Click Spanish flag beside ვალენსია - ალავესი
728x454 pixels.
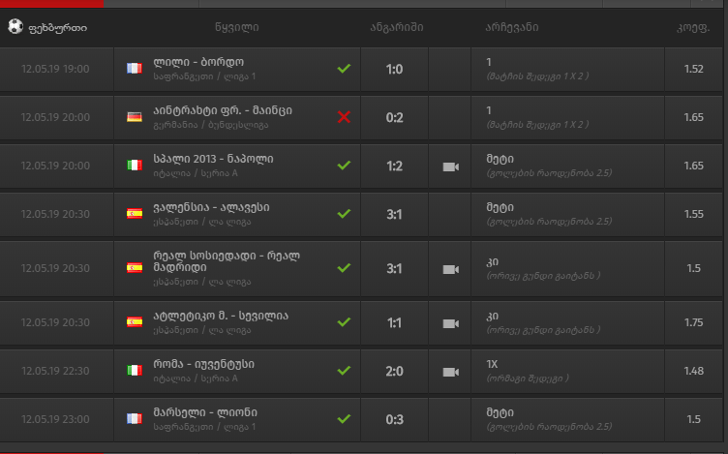[x=134, y=214]
